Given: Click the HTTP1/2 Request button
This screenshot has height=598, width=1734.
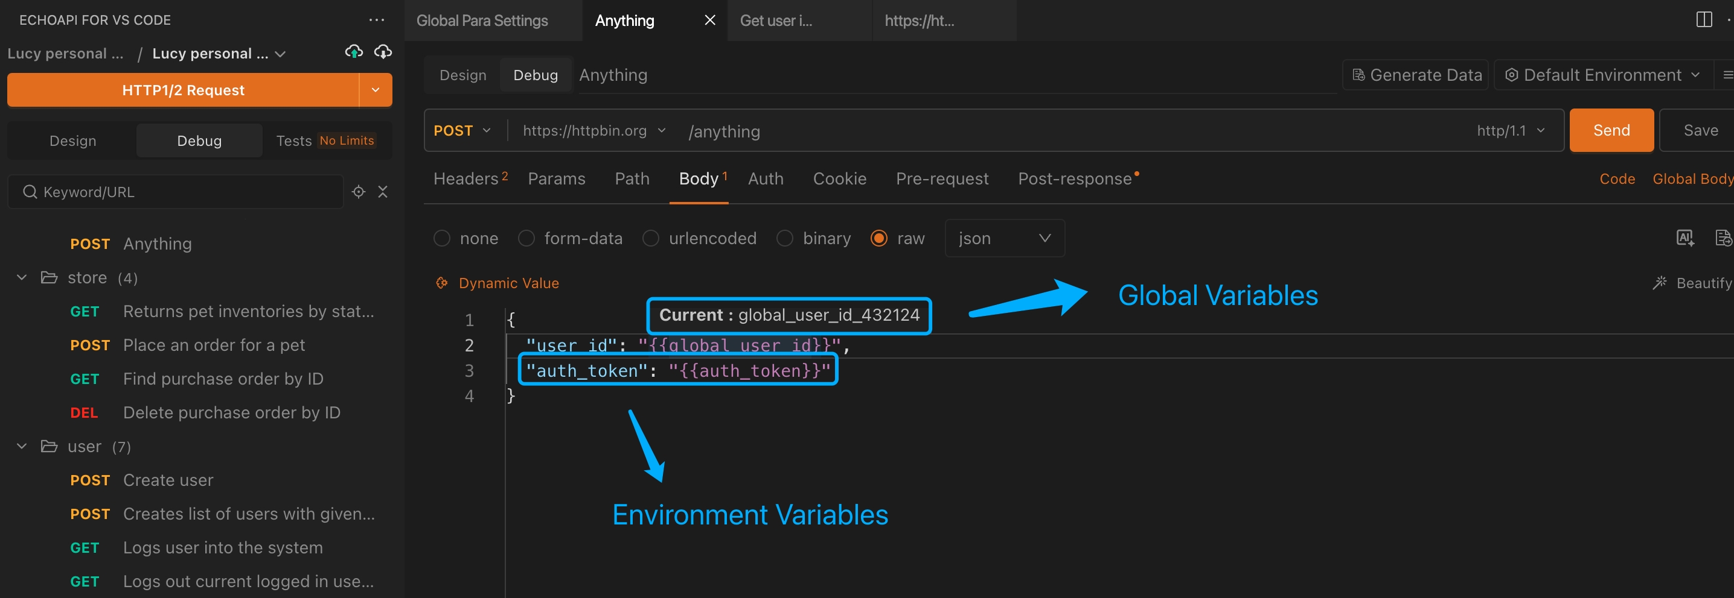Looking at the screenshot, I should 183,90.
